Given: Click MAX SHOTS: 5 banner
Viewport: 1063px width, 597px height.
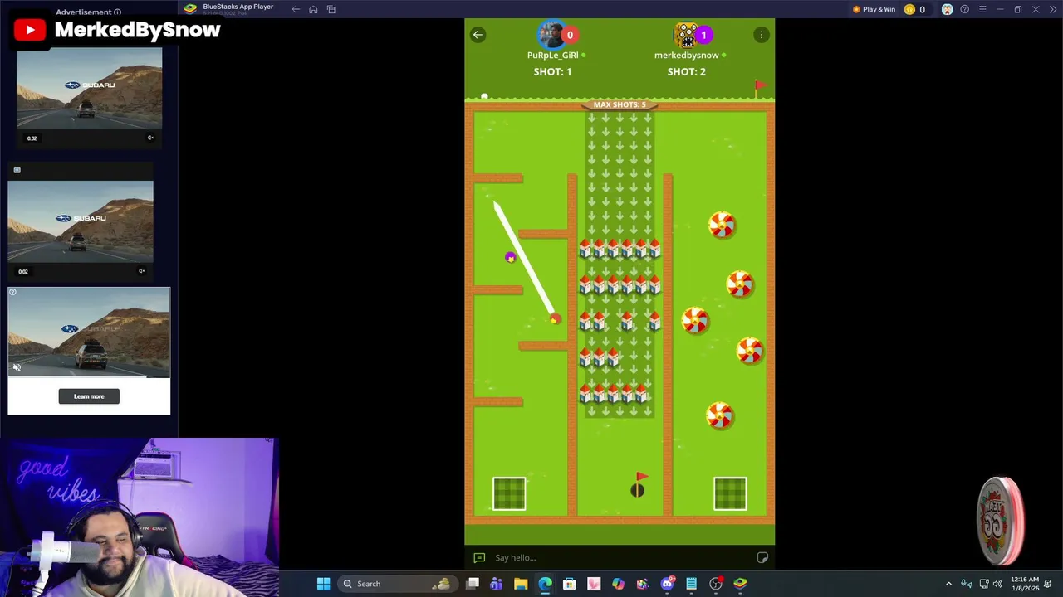Looking at the screenshot, I should tap(620, 105).
